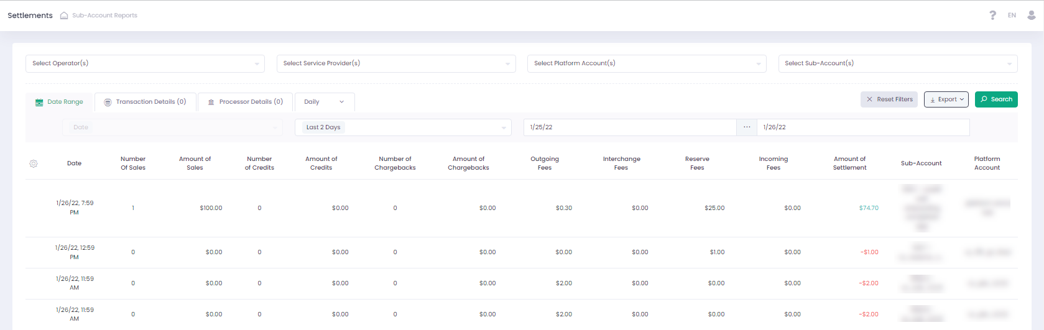The width and height of the screenshot is (1044, 330).
Task: Click the Reset Filters button
Action: (889, 99)
